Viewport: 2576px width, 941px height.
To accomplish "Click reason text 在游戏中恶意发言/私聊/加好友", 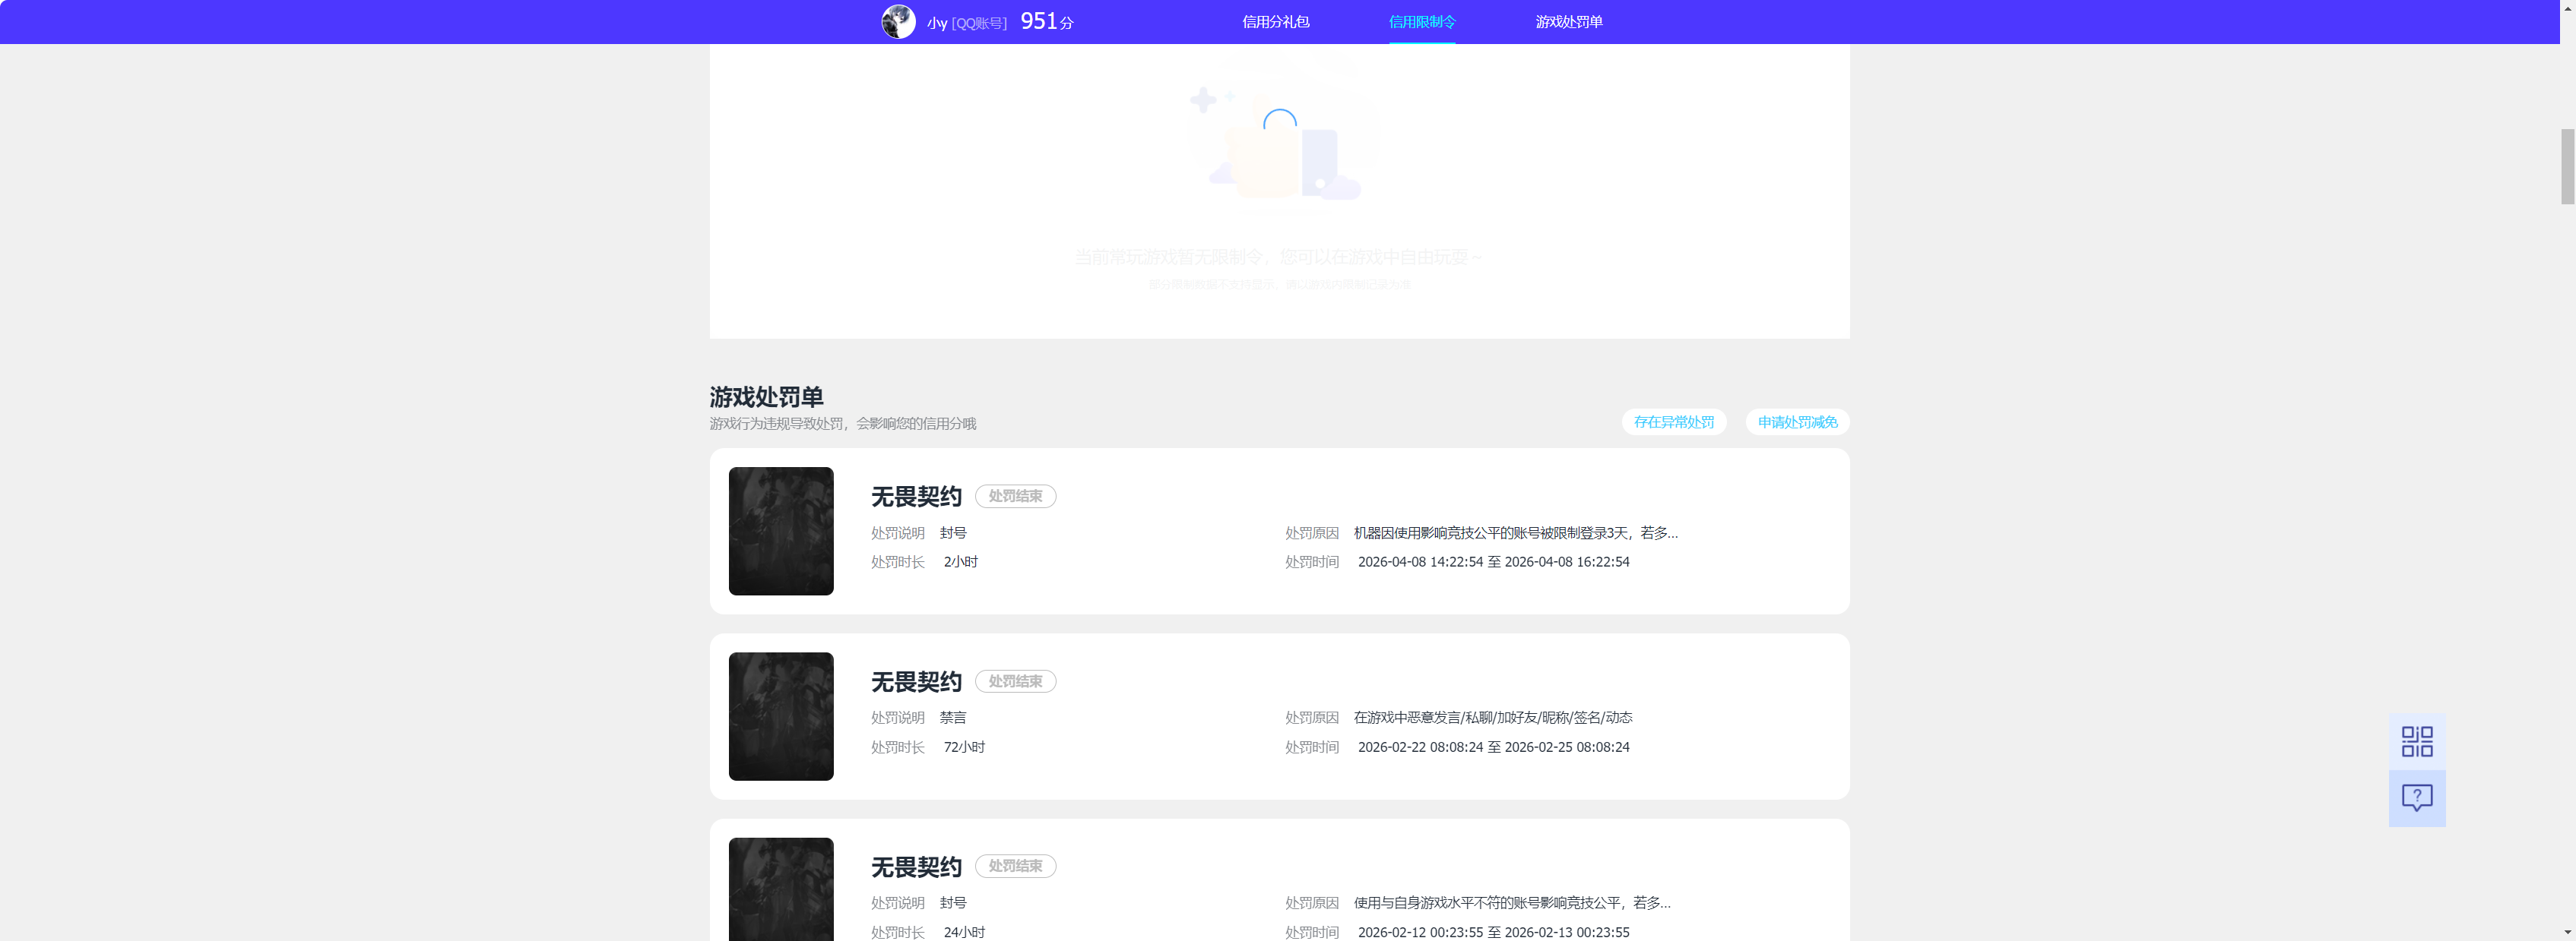I will 1492,717.
